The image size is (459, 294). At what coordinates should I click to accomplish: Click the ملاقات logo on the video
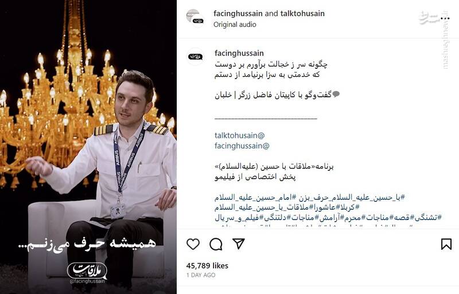(x=87, y=271)
